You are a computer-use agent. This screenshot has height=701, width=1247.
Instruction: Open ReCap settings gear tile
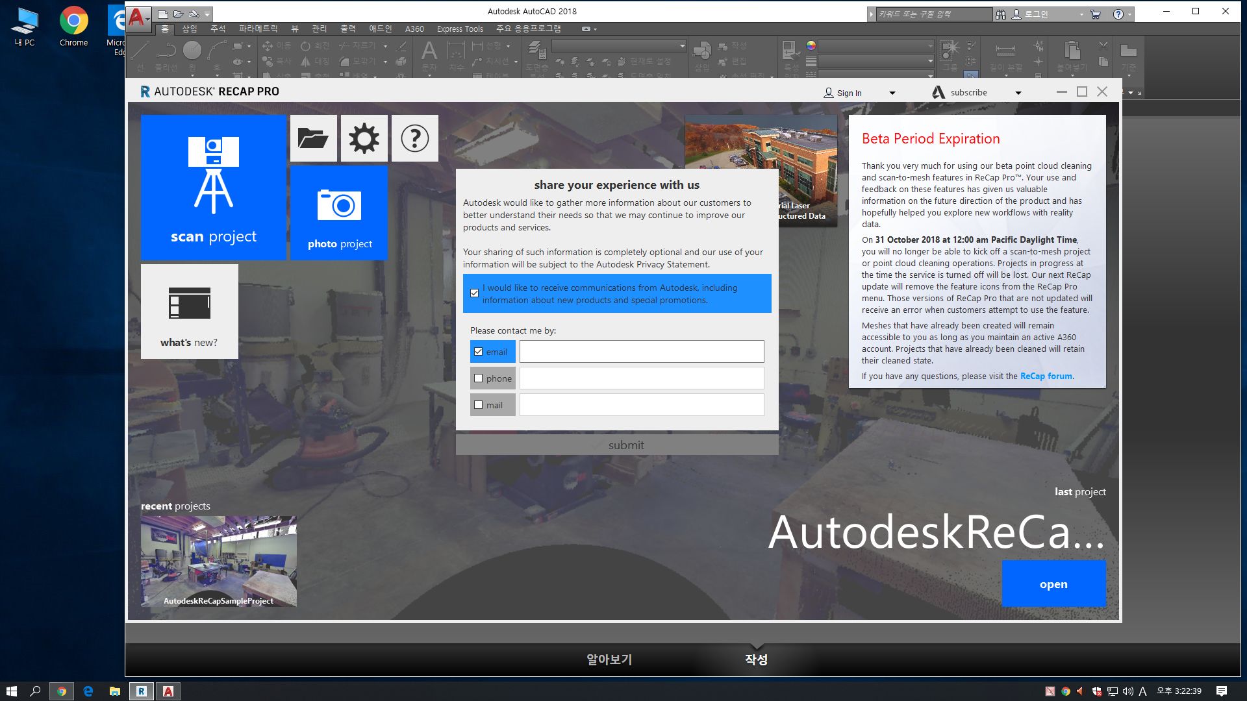[364, 138]
